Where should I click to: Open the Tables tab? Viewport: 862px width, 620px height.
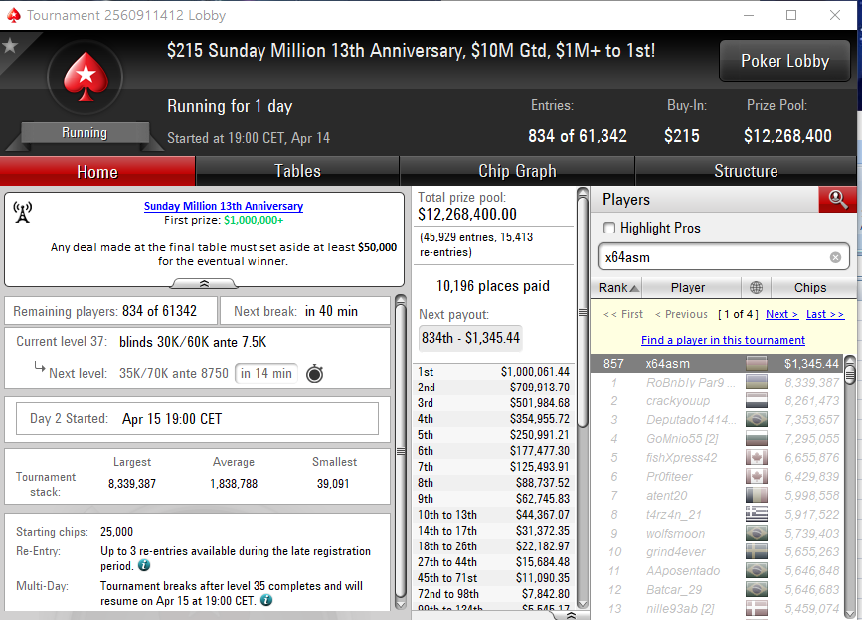coord(297,171)
